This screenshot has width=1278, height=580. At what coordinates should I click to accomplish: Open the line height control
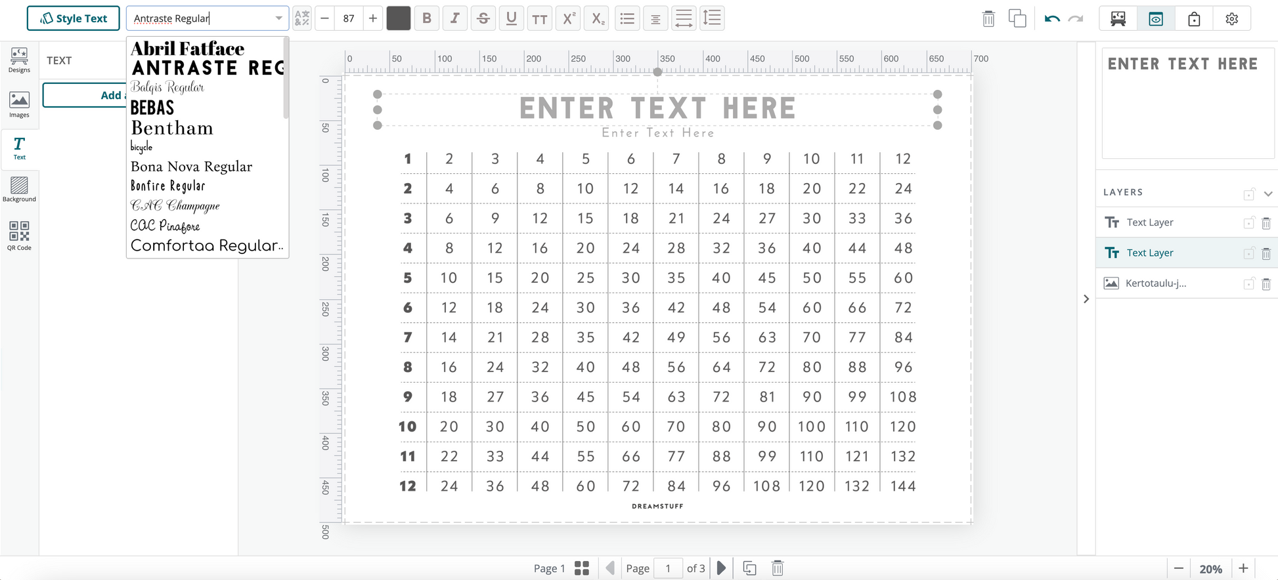coord(712,18)
